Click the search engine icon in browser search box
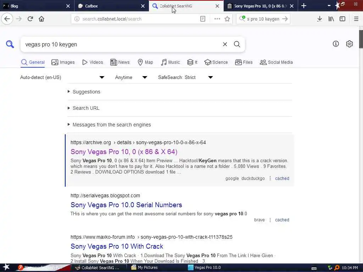 point(242,18)
